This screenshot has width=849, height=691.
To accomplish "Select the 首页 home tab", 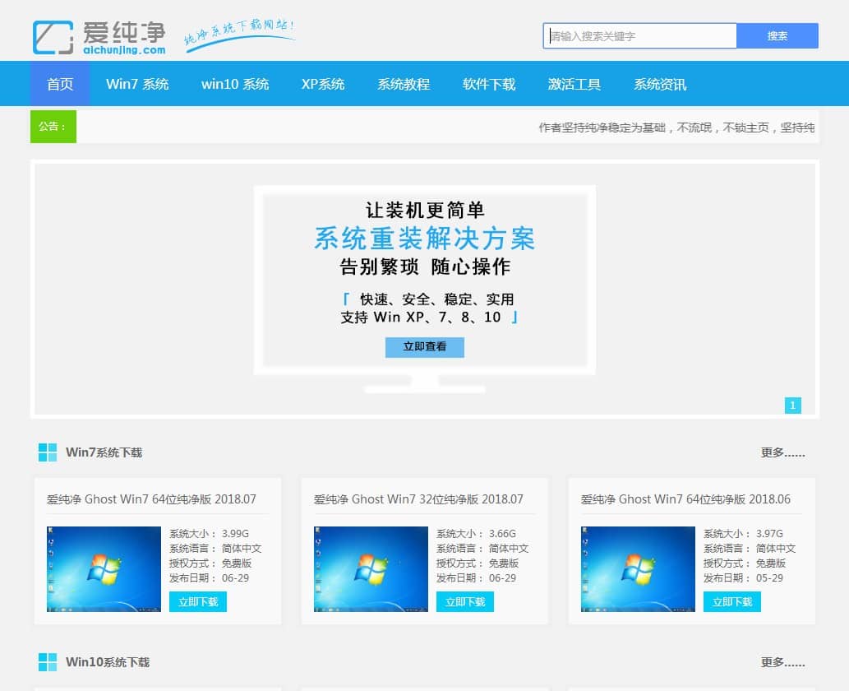I will point(58,83).
